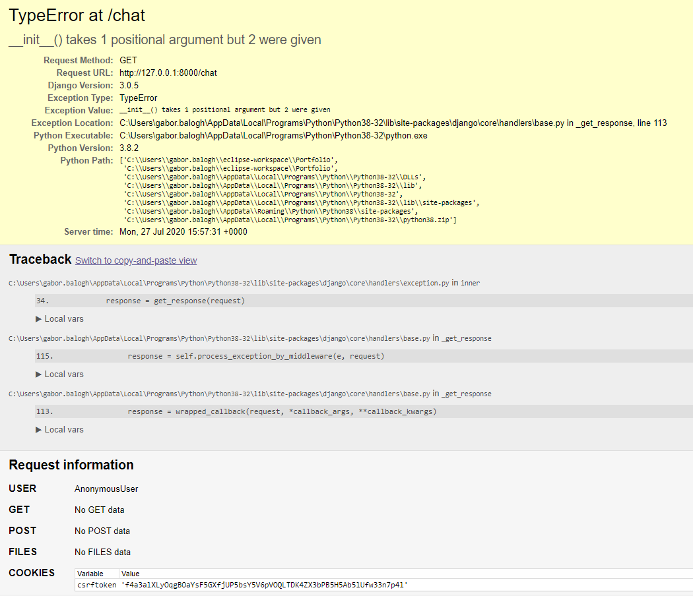Expand Local vars for the last traceback frame
This screenshot has width=693, height=596.
coord(63,429)
